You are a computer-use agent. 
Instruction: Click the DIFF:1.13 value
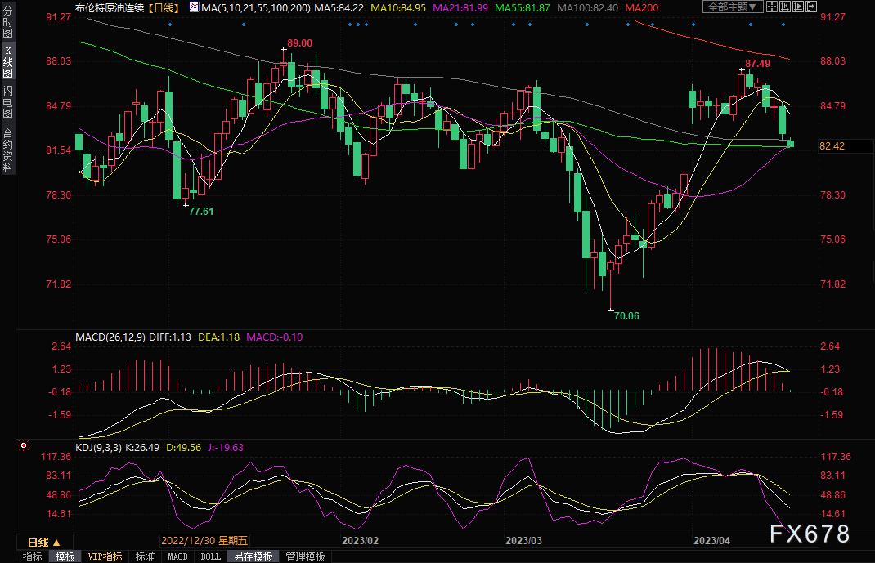tap(169, 337)
